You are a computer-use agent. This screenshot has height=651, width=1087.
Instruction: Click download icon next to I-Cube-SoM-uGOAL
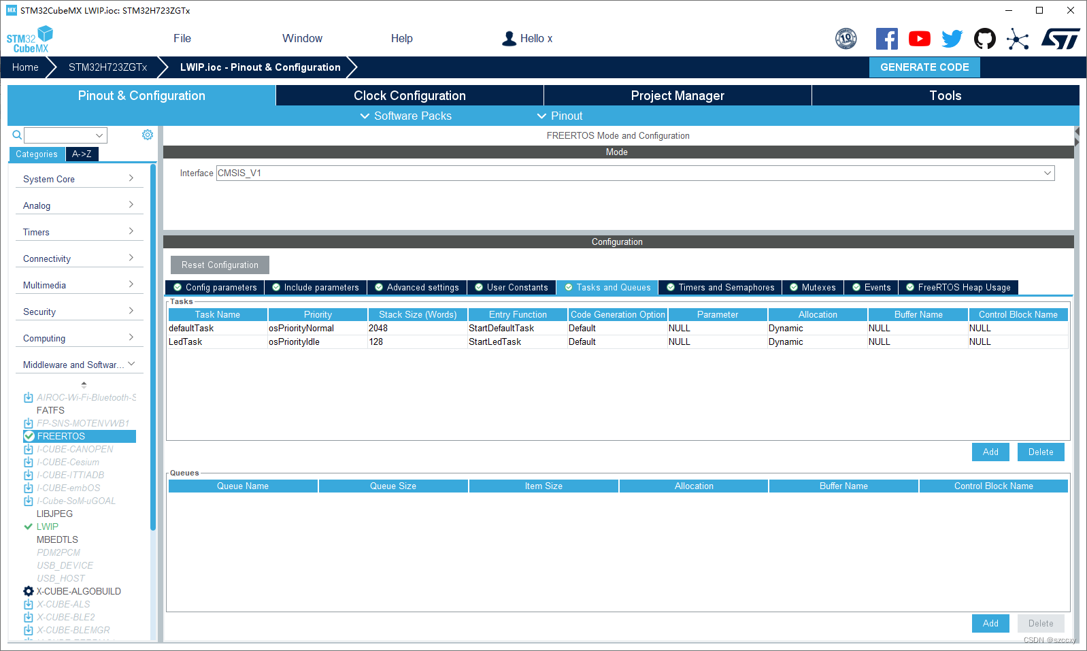coord(29,501)
